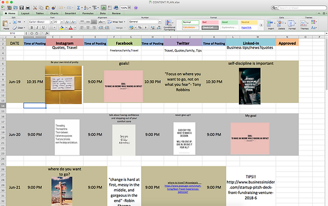This screenshot has width=328, height=206.
Task: Click the Approved header cell
Action: [x=287, y=43]
